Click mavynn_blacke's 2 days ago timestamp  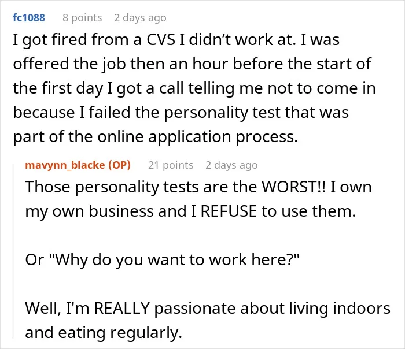click(231, 165)
